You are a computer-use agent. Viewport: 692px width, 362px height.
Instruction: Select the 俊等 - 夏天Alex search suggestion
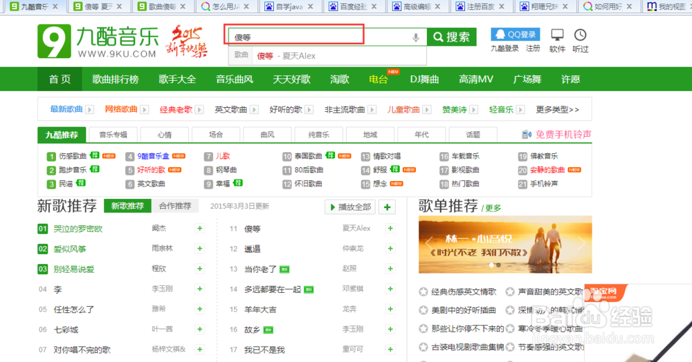tap(327, 56)
